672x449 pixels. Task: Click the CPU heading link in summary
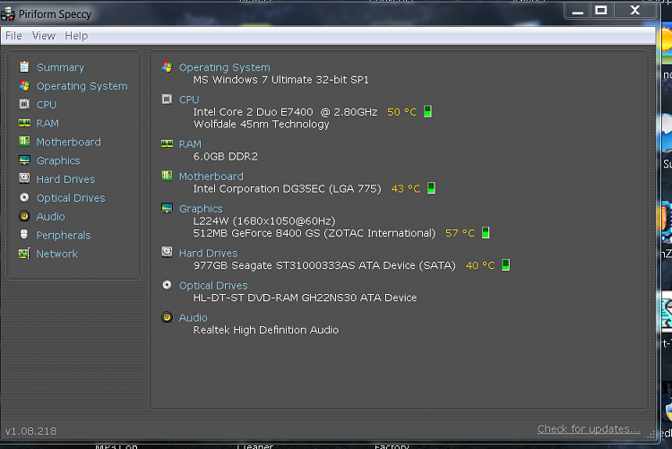(189, 99)
